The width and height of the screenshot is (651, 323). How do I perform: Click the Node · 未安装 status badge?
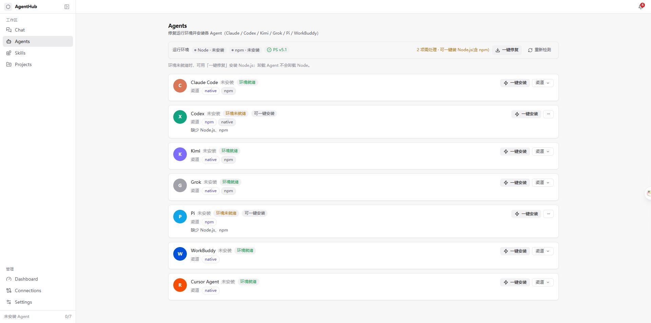click(x=209, y=50)
